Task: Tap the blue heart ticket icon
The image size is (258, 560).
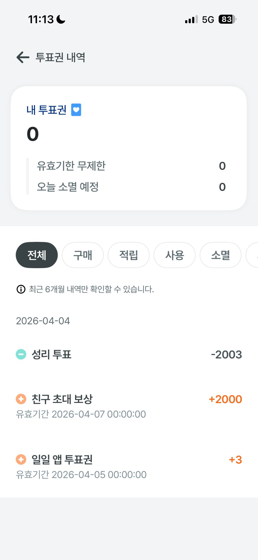Action: click(76, 110)
